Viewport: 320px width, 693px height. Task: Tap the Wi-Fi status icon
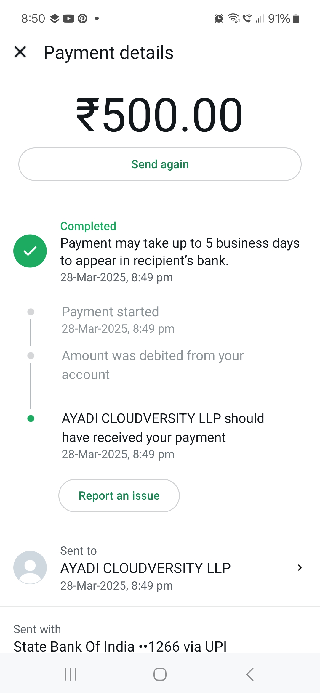234,18
